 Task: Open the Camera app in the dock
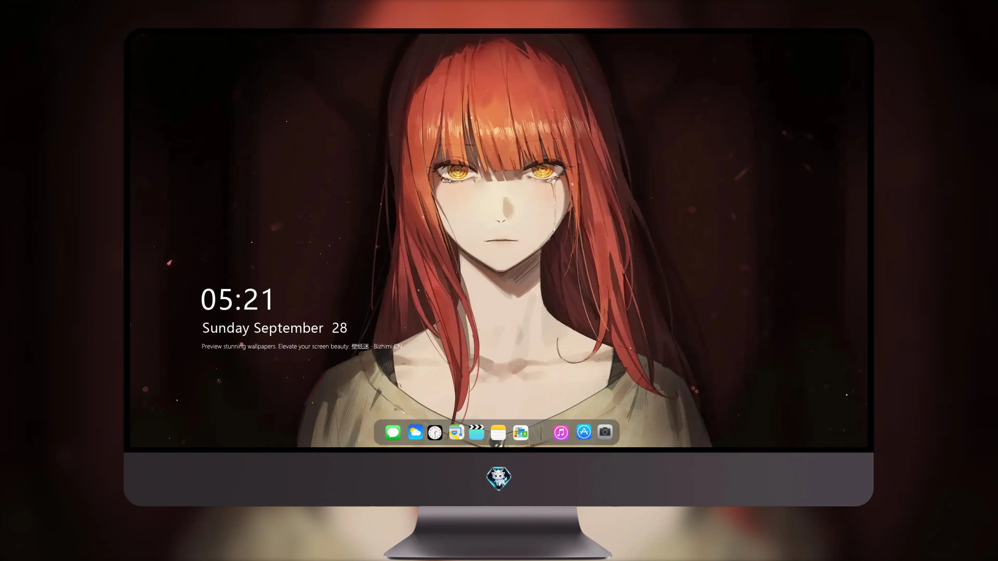coord(605,432)
